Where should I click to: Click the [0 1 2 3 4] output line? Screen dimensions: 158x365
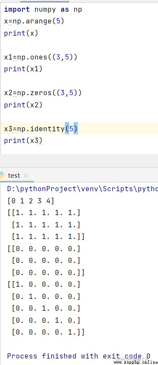31,201
